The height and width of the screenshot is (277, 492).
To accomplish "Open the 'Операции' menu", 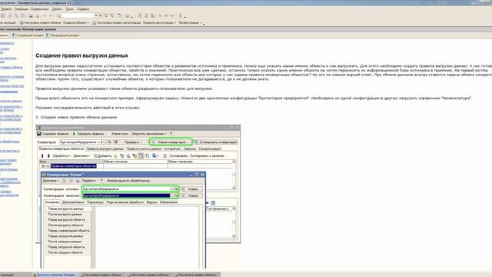I will 21,9.
